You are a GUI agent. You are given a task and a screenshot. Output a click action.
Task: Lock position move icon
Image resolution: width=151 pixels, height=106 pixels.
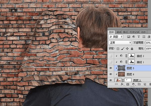[x=127, y=49]
